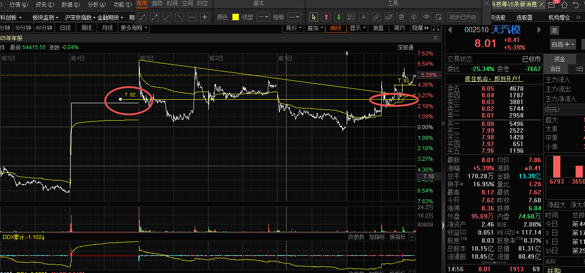Open drawing tool settings gear
Viewport: 585px width, 273px height.
point(414,17)
